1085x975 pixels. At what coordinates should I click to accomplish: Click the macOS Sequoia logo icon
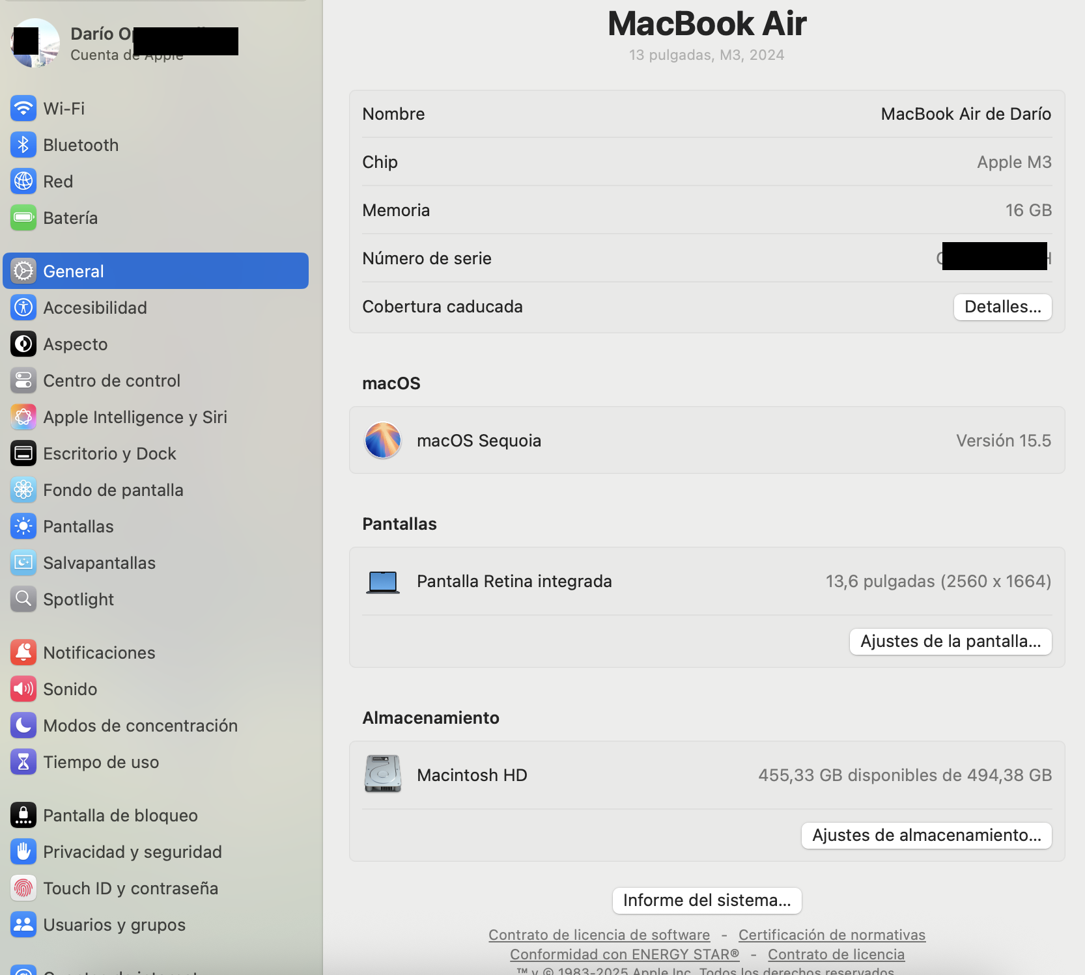pos(383,440)
